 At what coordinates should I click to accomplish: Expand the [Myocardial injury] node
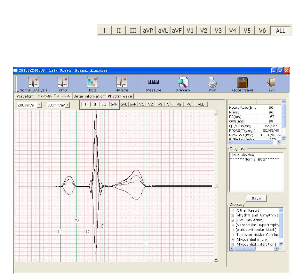pyautogui.click(x=232, y=239)
